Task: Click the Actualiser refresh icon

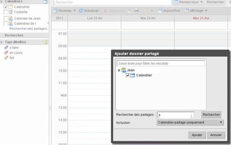Action: [81, 11]
